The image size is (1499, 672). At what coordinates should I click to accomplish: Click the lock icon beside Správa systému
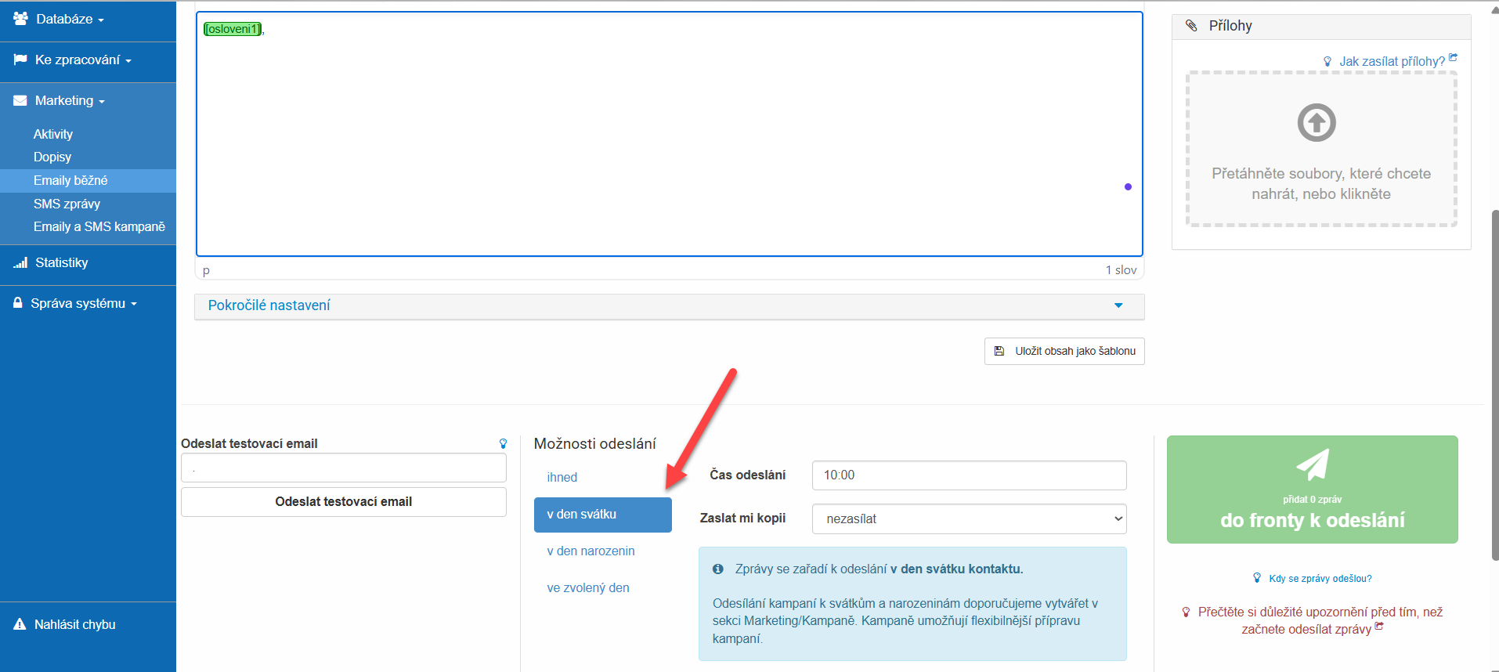[x=17, y=303]
